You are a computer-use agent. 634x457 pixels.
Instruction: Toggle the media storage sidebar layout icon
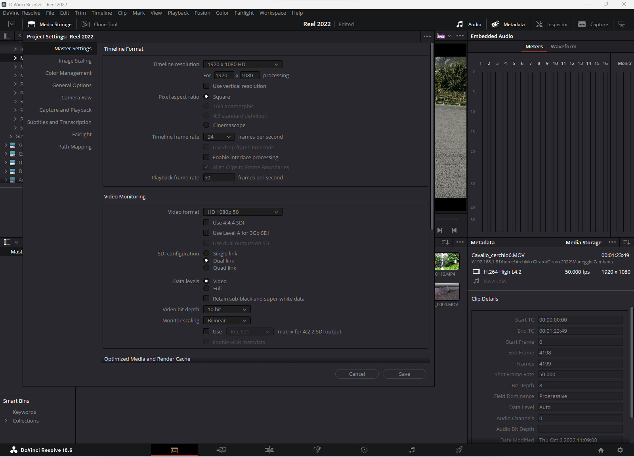tap(7, 36)
